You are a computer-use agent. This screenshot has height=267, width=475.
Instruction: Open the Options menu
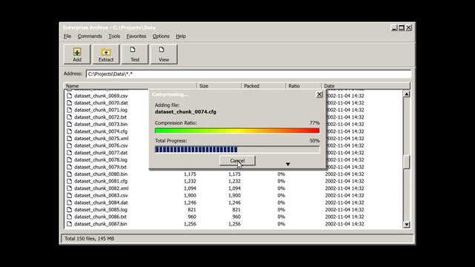coord(161,36)
